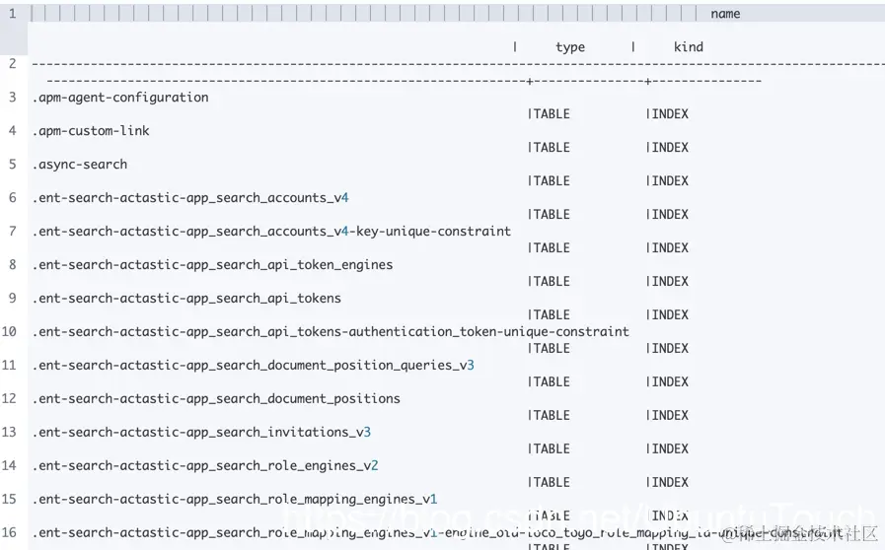Click INDEX value for app_search_document_positions row

click(x=671, y=416)
